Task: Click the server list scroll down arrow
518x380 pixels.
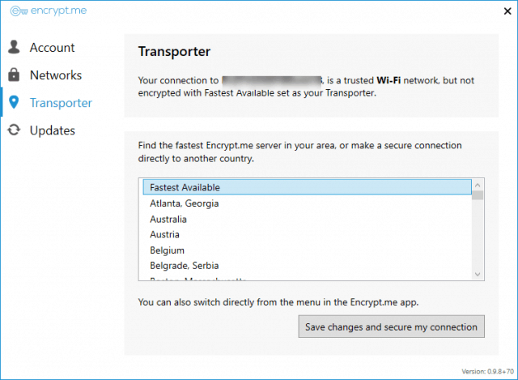Action: [478, 274]
